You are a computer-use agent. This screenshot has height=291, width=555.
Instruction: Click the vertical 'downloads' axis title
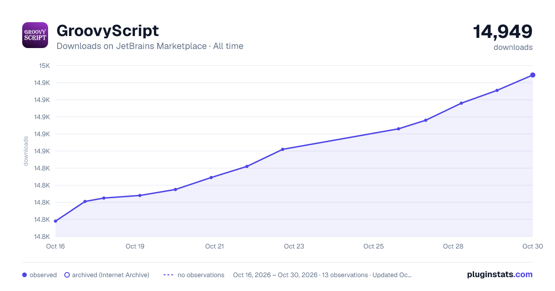(x=26, y=151)
